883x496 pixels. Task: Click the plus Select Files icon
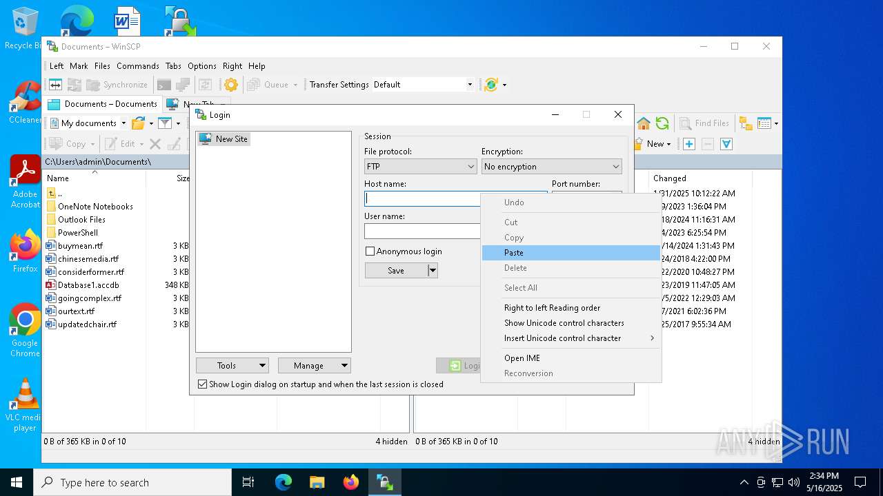689,144
